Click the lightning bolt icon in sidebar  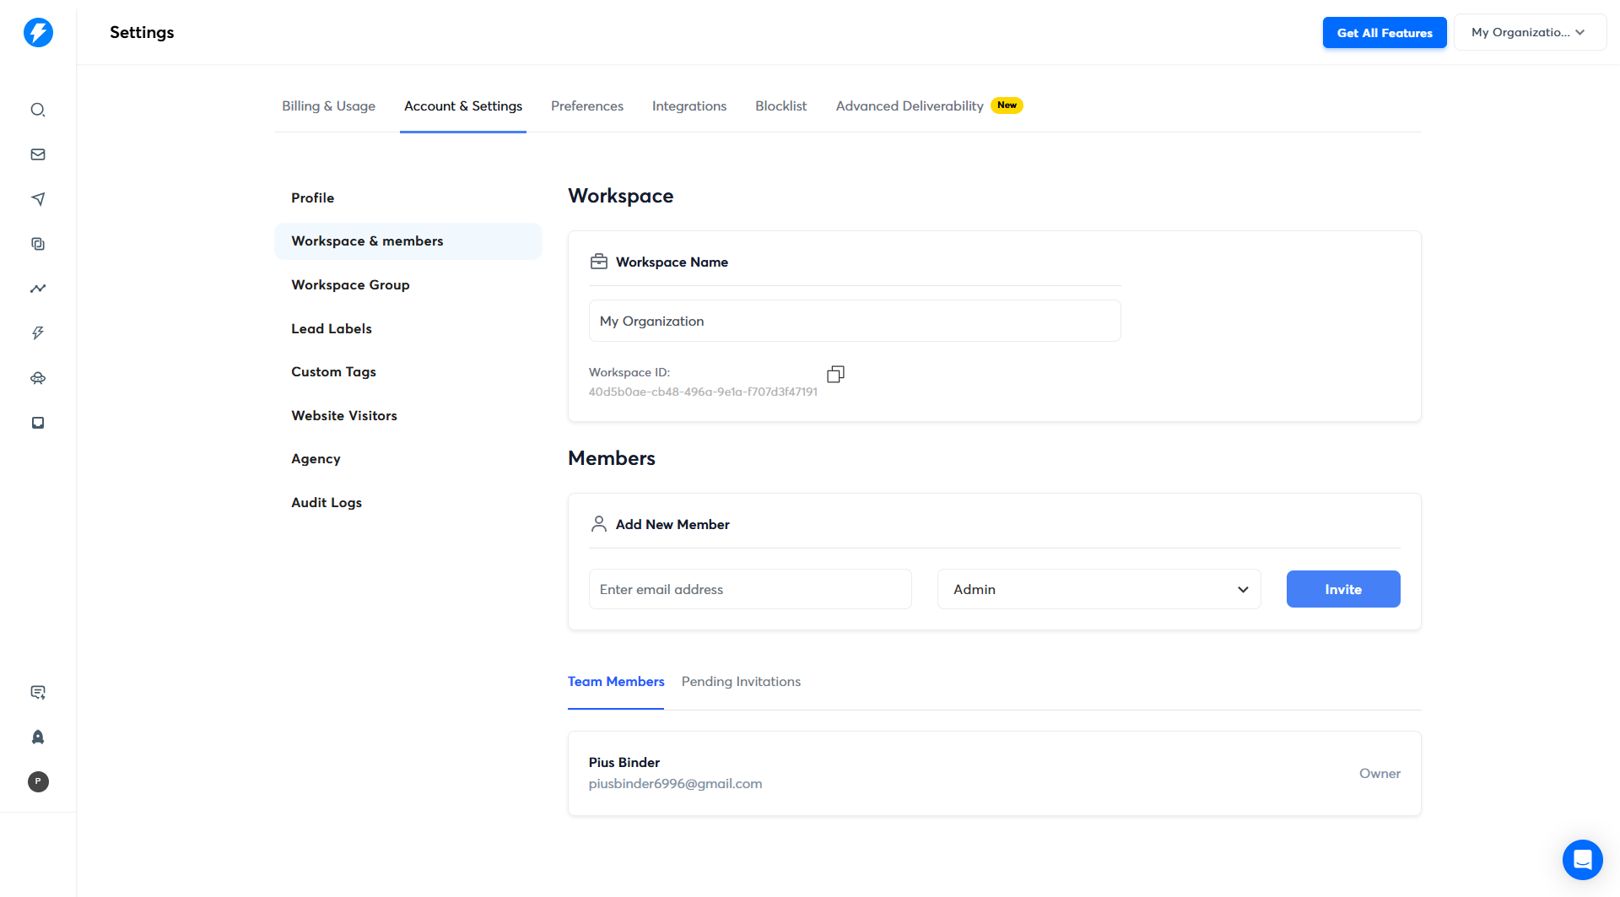[x=38, y=333]
